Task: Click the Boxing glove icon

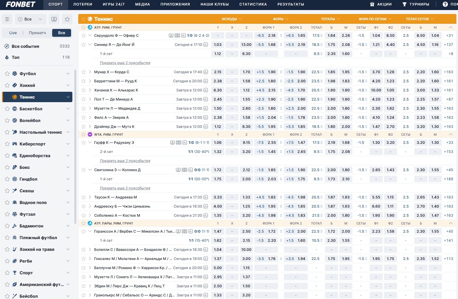Action: point(15,167)
